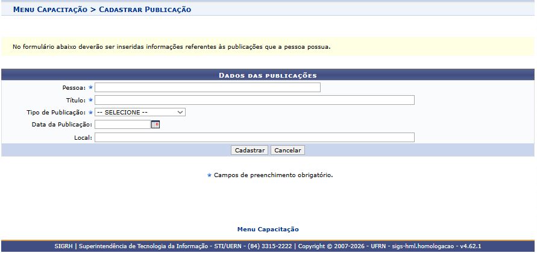
Task: Click the Pessoa input field
Action: (207, 87)
